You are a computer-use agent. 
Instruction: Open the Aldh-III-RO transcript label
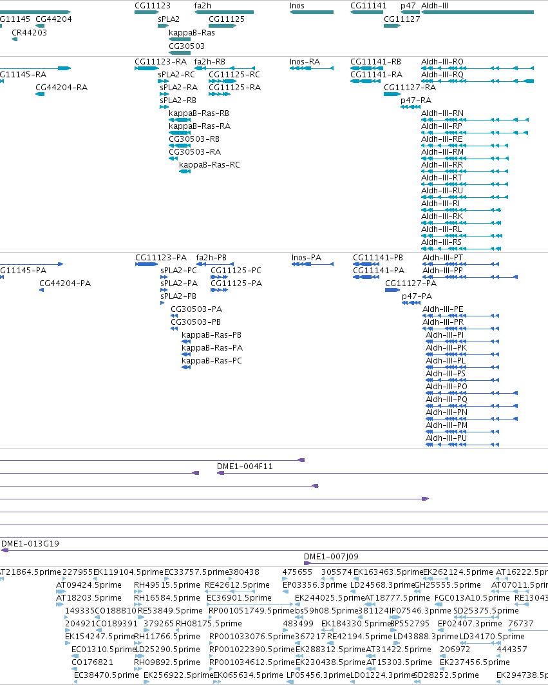tap(442, 62)
